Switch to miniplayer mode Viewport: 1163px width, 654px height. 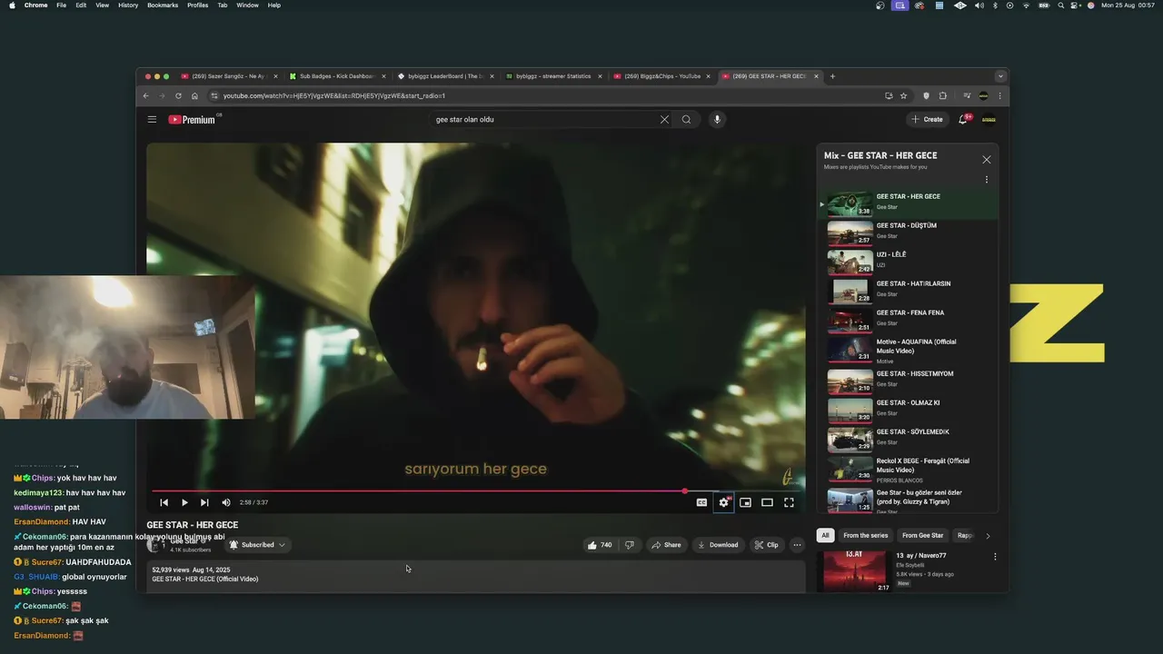pos(745,502)
